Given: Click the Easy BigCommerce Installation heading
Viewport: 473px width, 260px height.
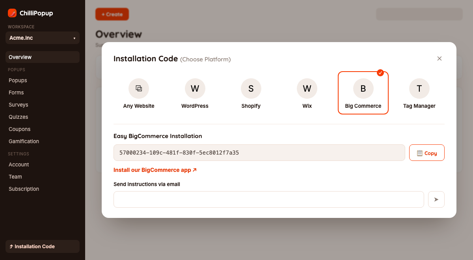Looking at the screenshot, I should click(158, 136).
